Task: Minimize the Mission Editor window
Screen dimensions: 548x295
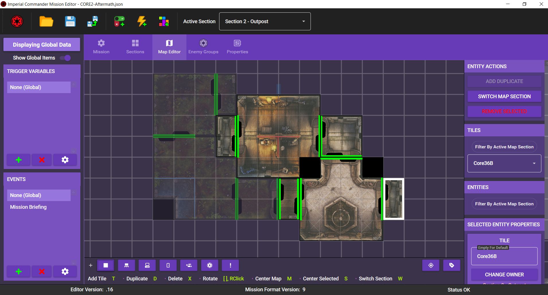Action: point(508,4)
